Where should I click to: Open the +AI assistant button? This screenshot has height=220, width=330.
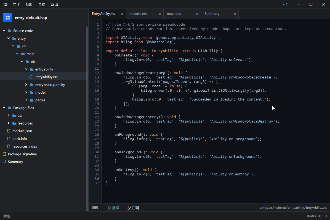click(x=285, y=4)
